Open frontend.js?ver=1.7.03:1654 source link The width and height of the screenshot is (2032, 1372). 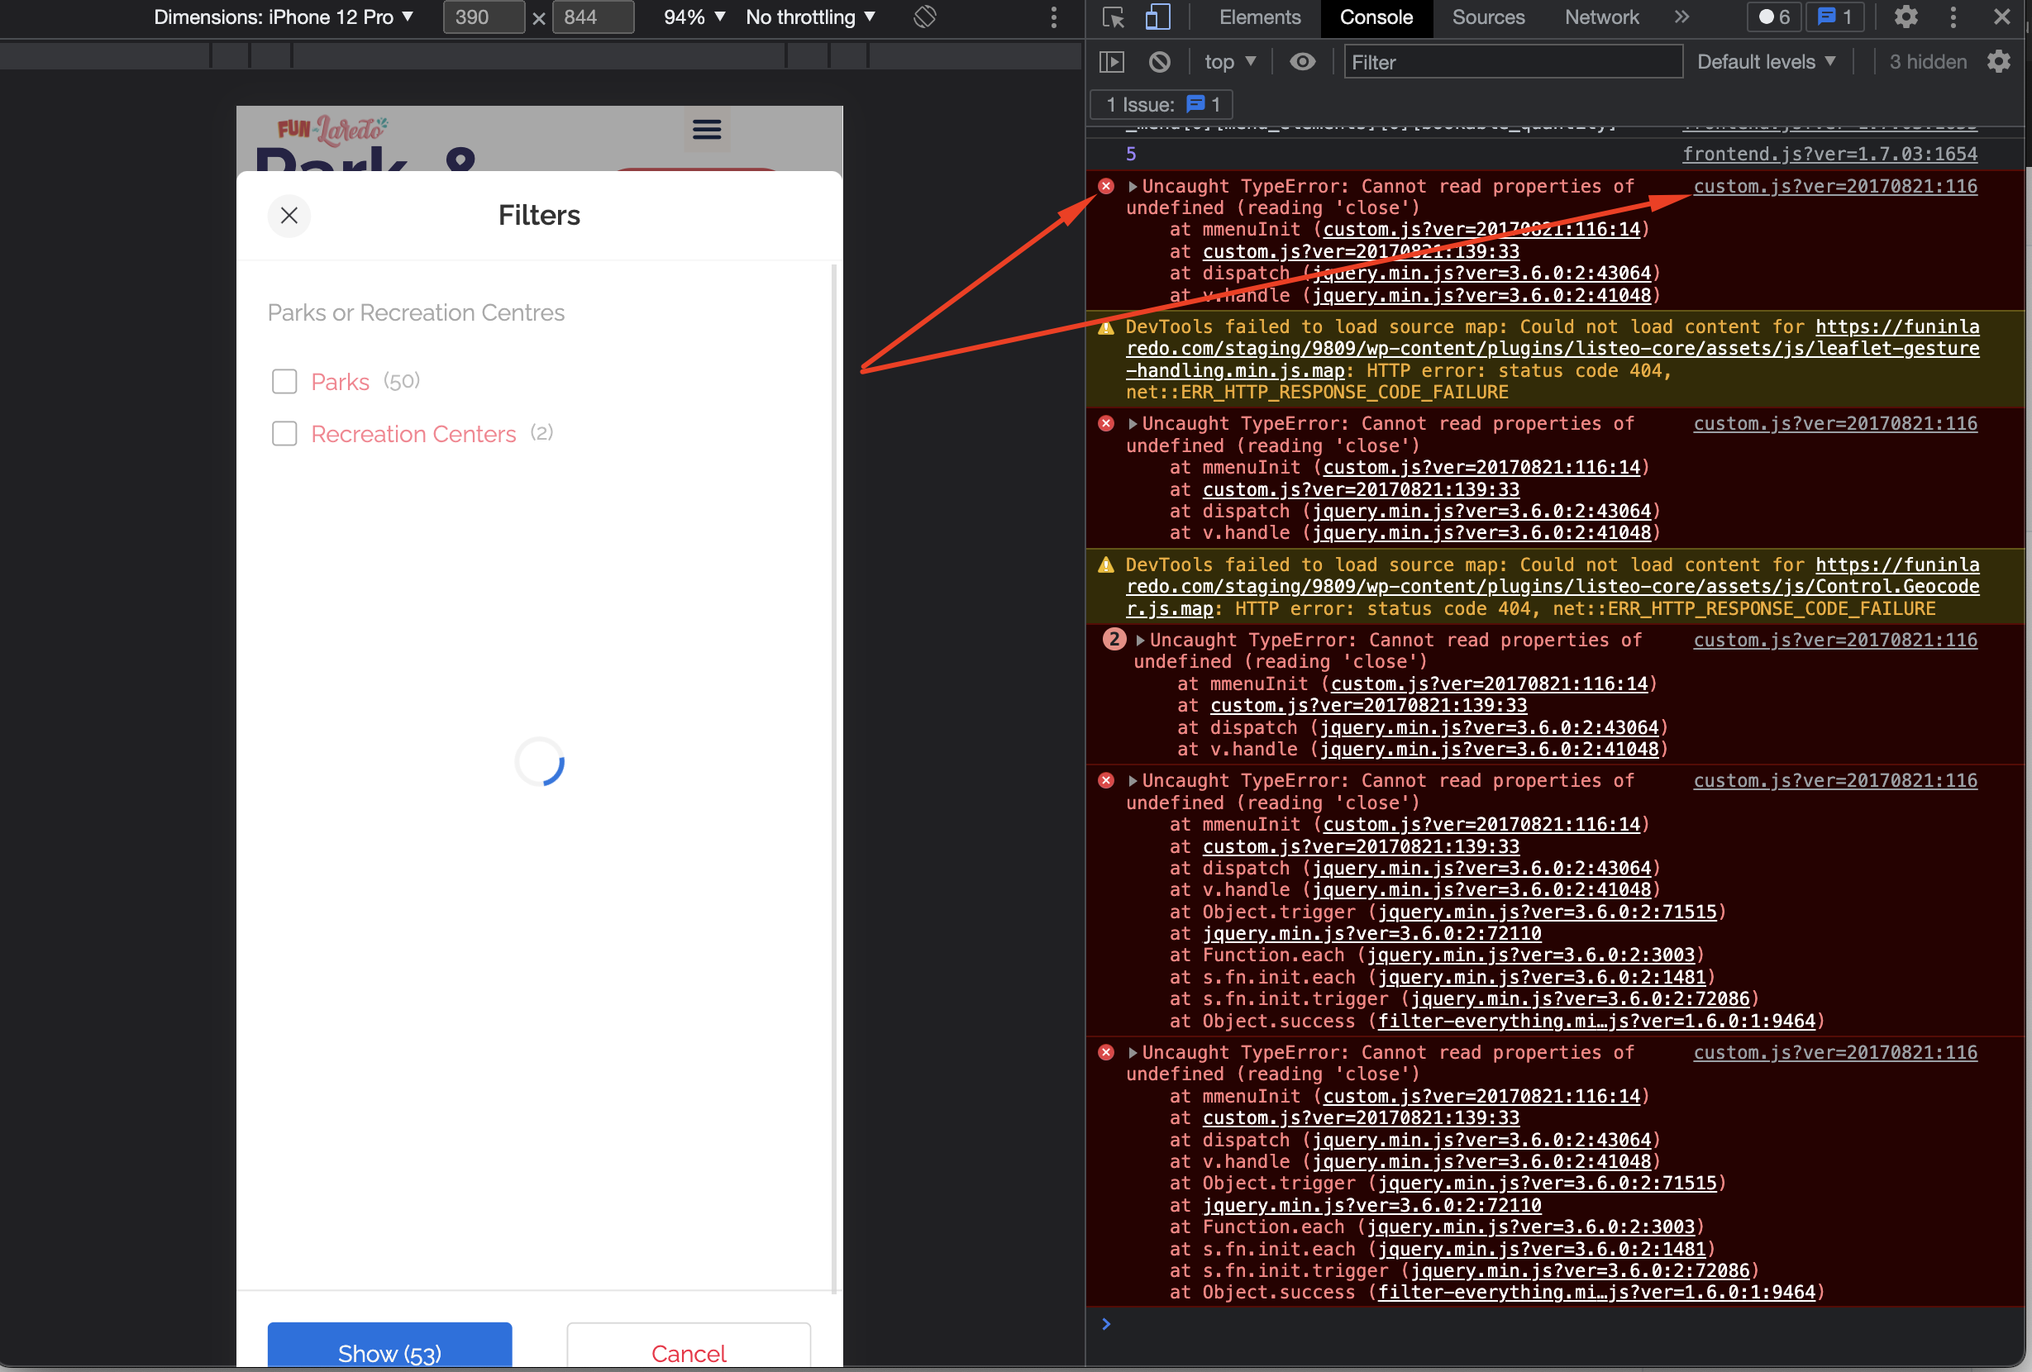(x=1829, y=154)
